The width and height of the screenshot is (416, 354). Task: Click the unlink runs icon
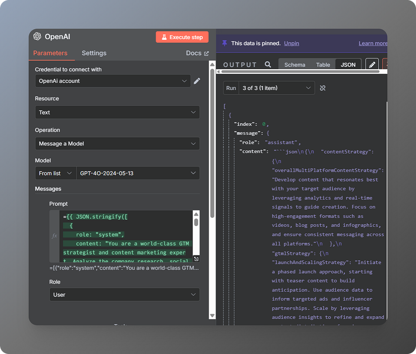323,88
